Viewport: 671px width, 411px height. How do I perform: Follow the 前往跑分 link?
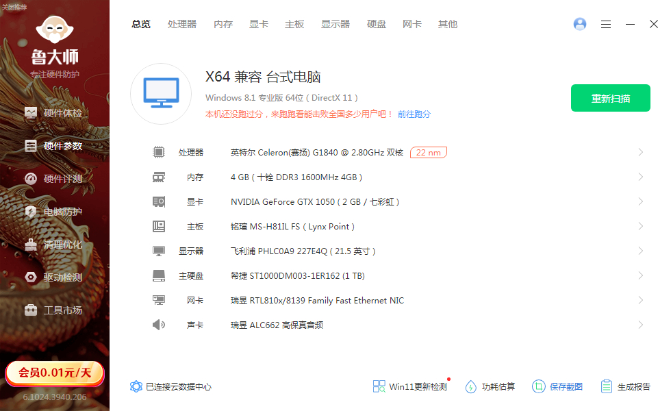[x=414, y=114]
